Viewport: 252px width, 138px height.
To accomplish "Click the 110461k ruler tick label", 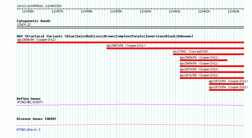I will pyautogui.click(x=175, y=11).
